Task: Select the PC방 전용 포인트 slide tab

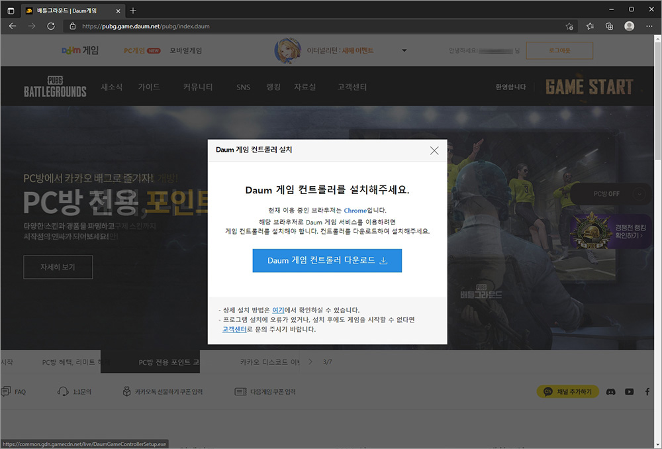Action: point(150,362)
